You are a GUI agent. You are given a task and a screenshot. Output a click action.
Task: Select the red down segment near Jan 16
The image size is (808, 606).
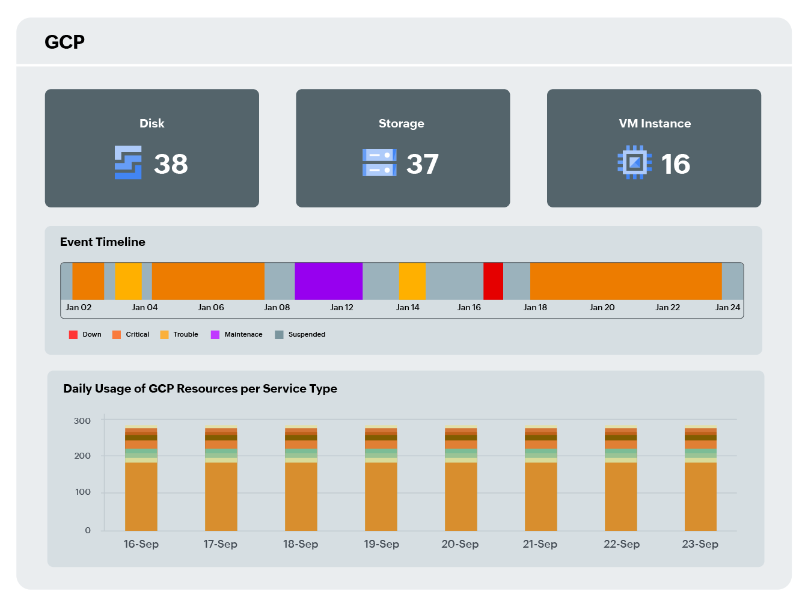pos(493,281)
